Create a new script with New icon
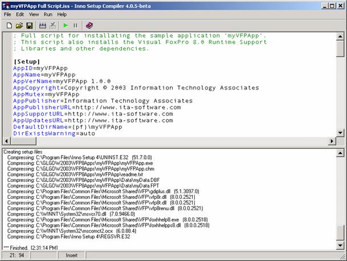This screenshot has width=347, height=261. pos(9,26)
